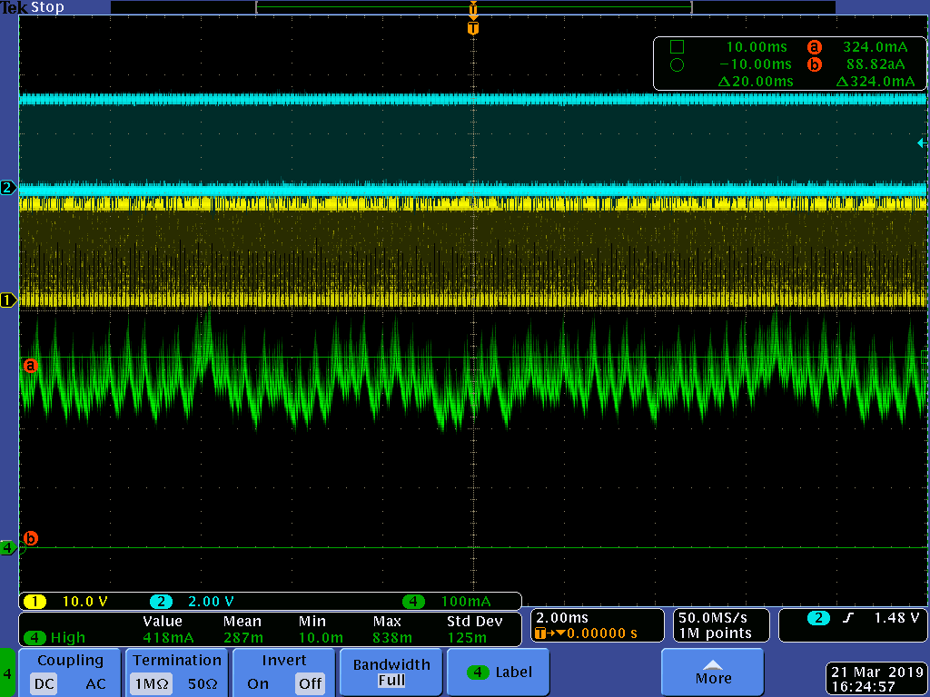930x697 pixels.
Task: Click the yellow channel 1 ground marker
Action: pos(8,299)
